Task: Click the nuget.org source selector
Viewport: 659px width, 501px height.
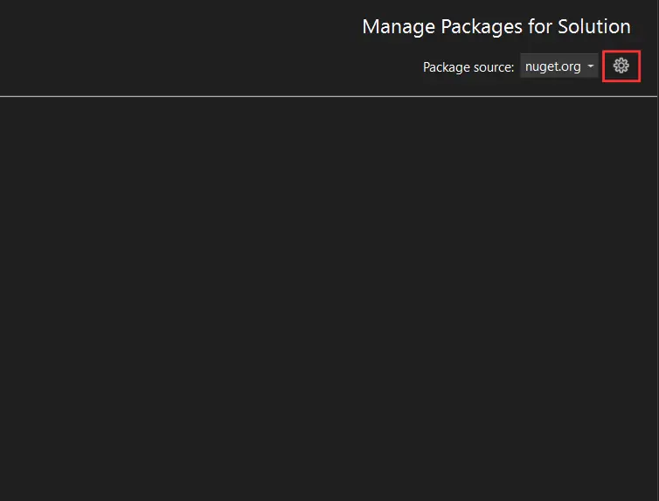Action: point(559,66)
